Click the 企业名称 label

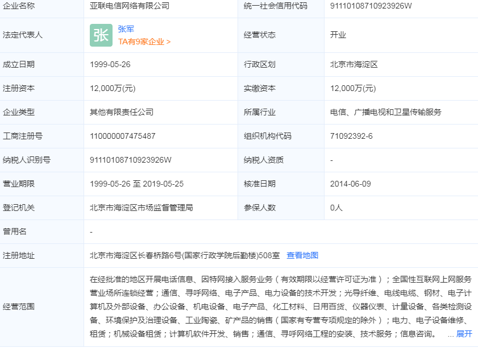19,6
